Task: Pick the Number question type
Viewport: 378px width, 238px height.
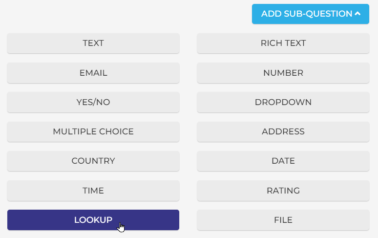Action: click(283, 73)
